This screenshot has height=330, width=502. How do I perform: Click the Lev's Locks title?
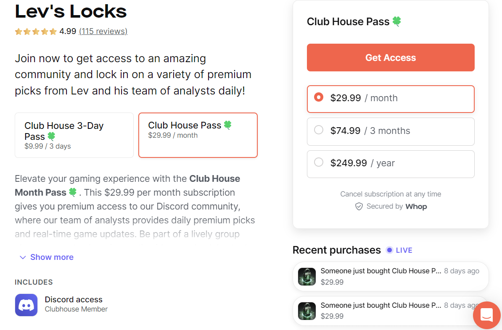point(71,11)
